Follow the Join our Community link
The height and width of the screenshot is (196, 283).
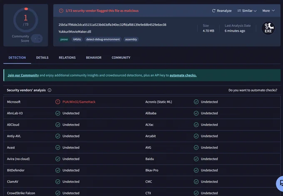click(x=23, y=75)
